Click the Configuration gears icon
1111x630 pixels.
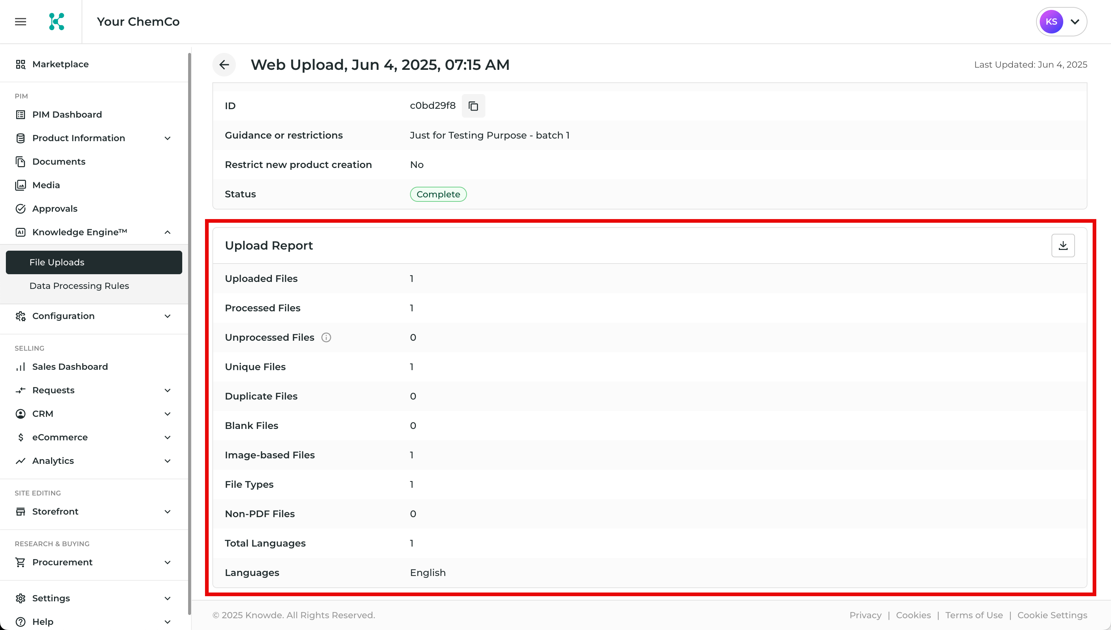(x=20, y=316)
